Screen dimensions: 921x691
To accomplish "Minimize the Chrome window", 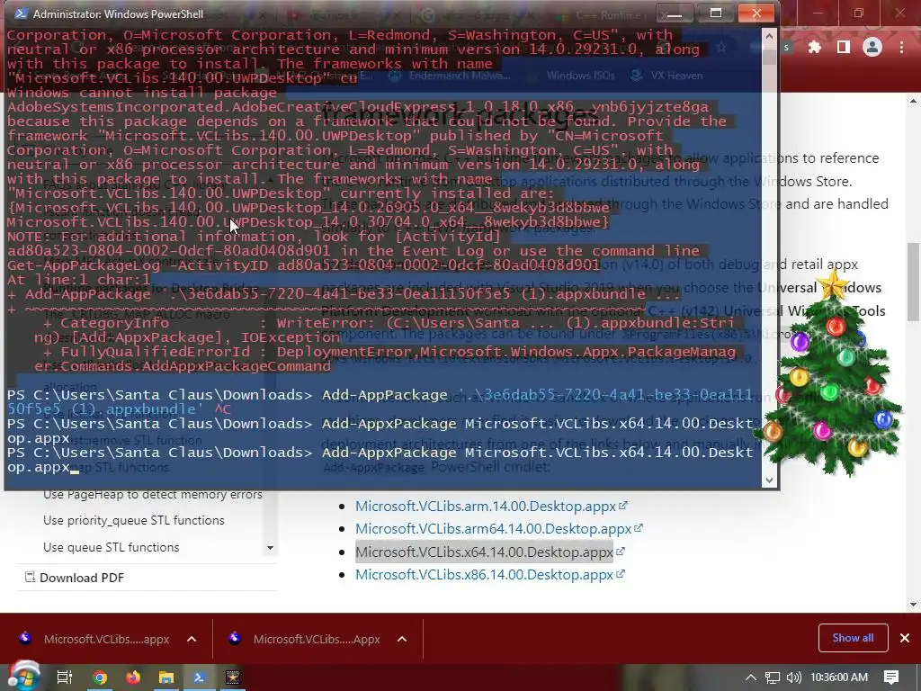I will 818,13.
